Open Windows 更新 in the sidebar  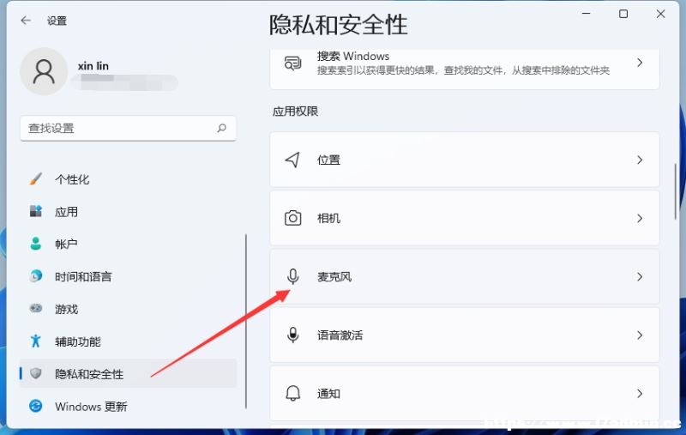coord(128,406)
